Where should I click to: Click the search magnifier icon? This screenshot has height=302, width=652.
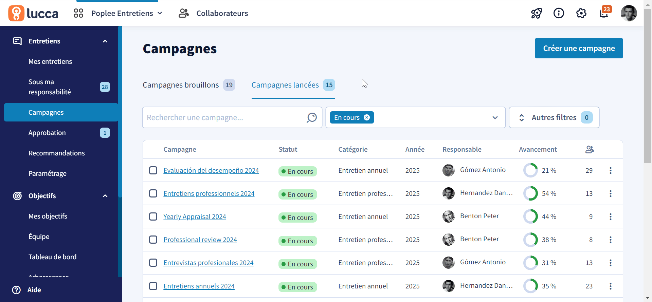(312, 117)
